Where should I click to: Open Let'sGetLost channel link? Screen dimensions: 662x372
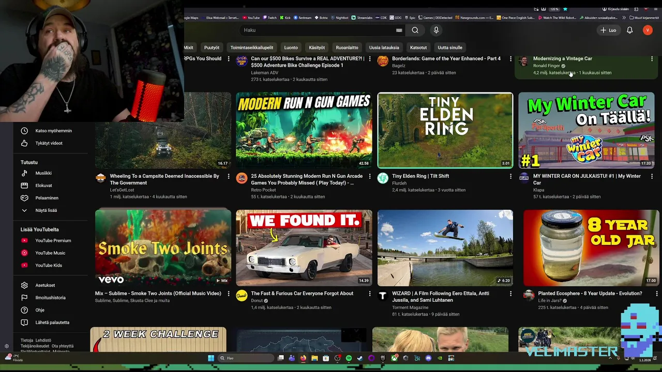tap(123, 190)
